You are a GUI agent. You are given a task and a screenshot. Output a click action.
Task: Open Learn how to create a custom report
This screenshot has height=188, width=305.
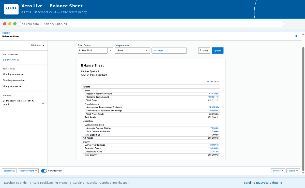18,103
